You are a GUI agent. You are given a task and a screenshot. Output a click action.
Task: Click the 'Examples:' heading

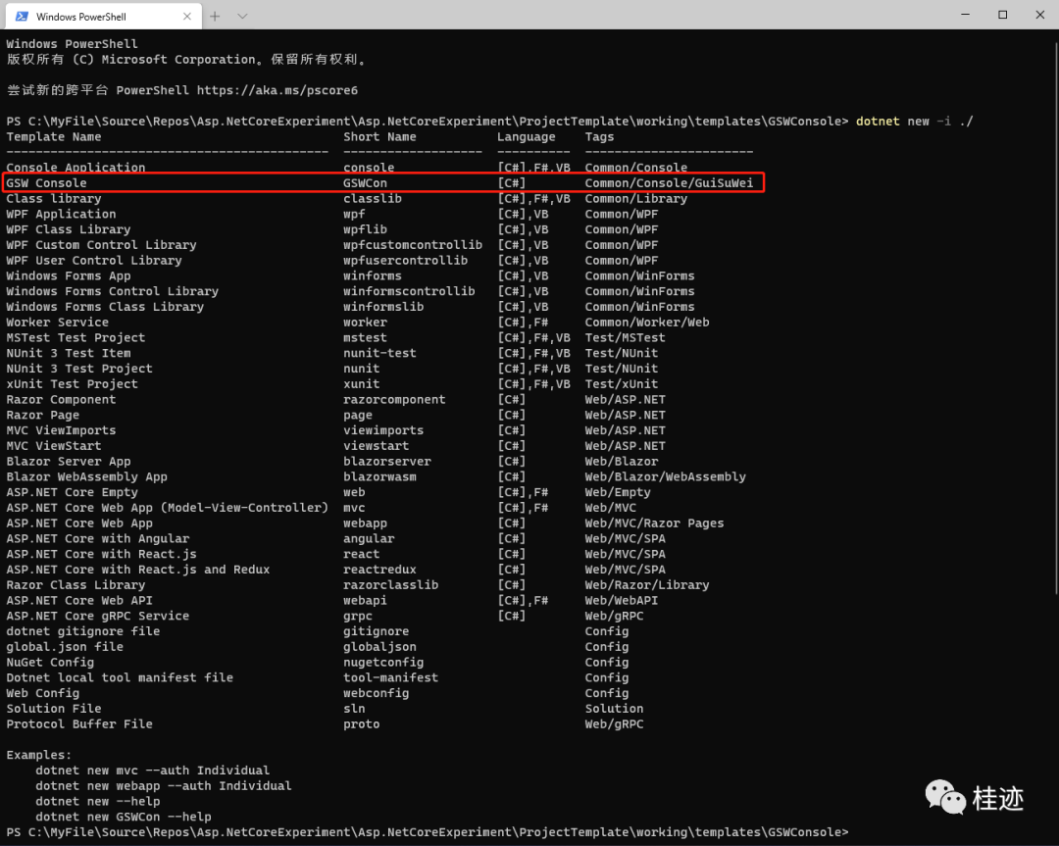pos(39,756)
